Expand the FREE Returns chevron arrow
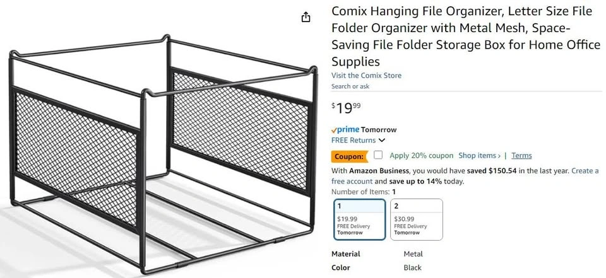606x278 pixels. pos(382,141)
